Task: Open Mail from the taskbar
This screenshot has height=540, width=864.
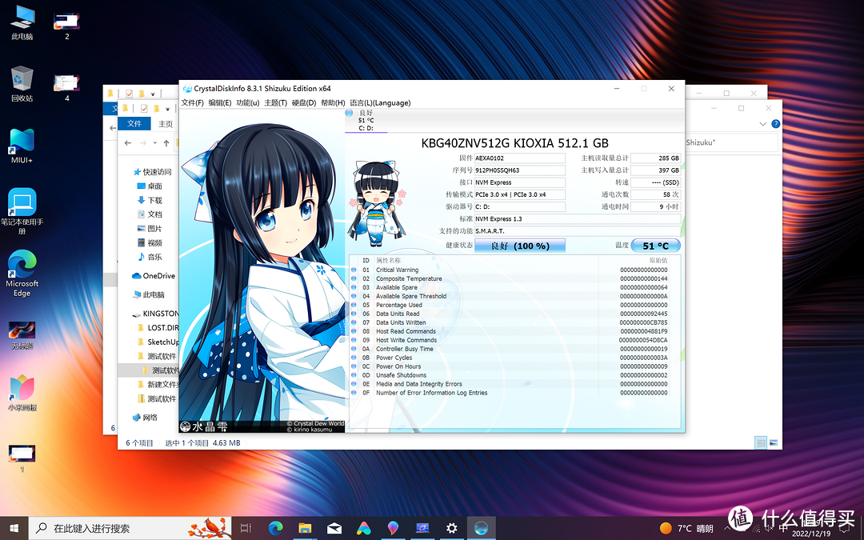Action: pyautogui.click(x=334, y=528)
